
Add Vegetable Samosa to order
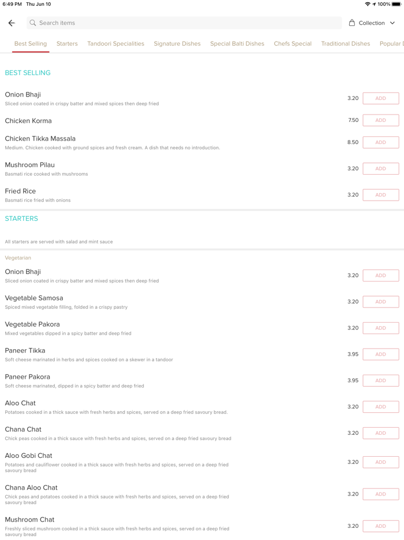380,302
